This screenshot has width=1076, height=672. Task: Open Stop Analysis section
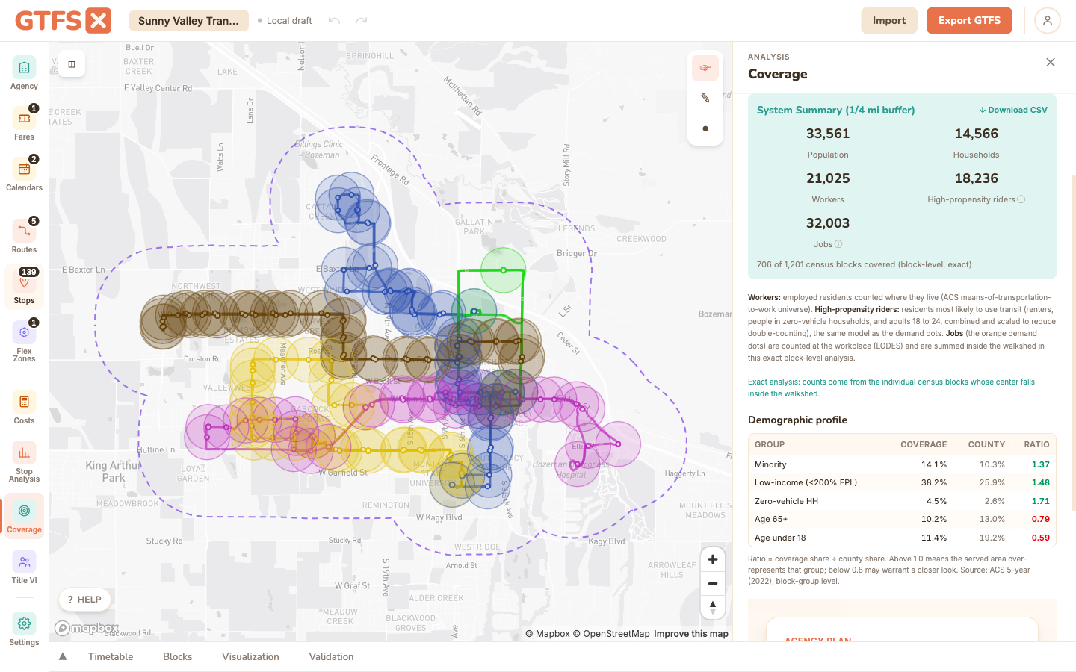point(24,462)
